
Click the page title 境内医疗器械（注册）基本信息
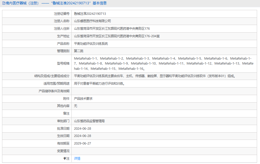pyautogui.click(x=56, y=3)
